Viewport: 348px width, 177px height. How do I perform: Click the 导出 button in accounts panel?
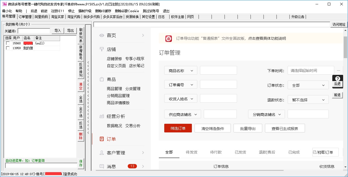pyautogui.click(x=70, y=31)
